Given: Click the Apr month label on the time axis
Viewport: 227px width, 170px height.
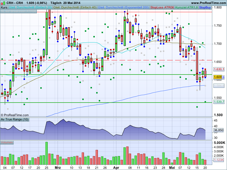Looking at the screenshot, I should (116, 168).
